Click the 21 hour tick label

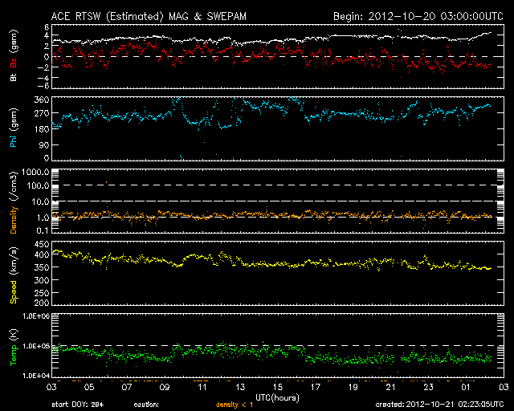pos(391,387)
